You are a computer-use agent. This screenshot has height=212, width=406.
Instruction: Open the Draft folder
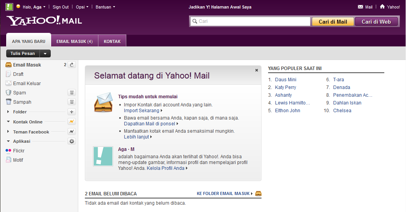point(18,74)
